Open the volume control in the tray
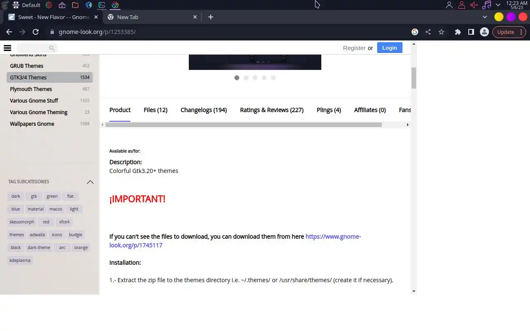Image resolution: width=530 pixels, height=331 pixels. (474, 5)
